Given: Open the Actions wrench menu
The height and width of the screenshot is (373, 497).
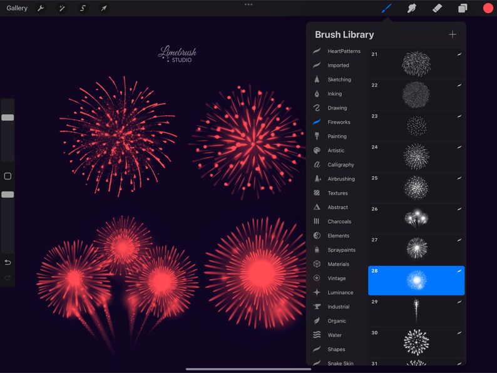Looking at the screenshot, I should [41, 8].
